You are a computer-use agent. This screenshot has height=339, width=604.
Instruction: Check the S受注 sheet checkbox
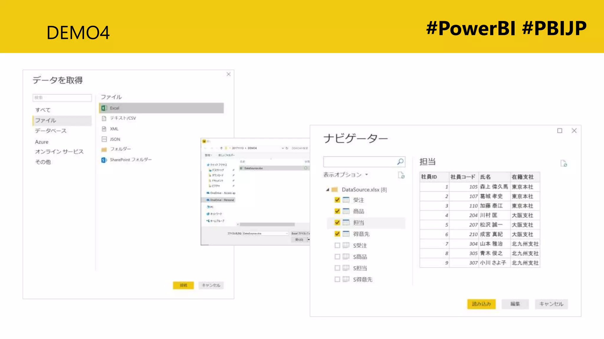[x=337, y=245]
